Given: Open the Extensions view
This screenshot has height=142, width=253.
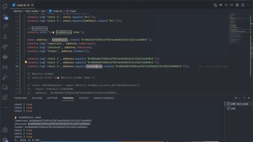Looking at the screenshot, I should click(5, 97).
